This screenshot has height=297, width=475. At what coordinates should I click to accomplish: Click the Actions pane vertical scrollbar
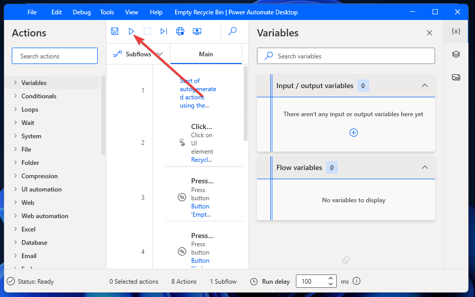103,115
